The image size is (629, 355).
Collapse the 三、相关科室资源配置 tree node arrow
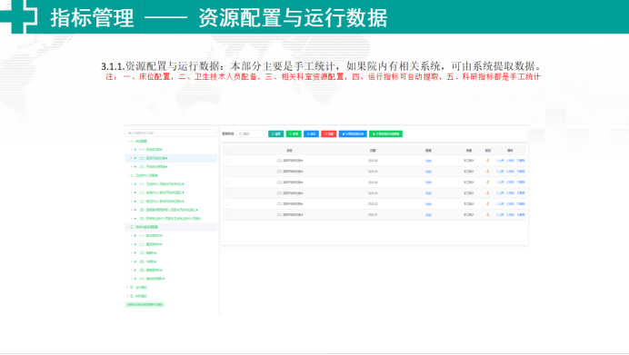click(128, 227)
